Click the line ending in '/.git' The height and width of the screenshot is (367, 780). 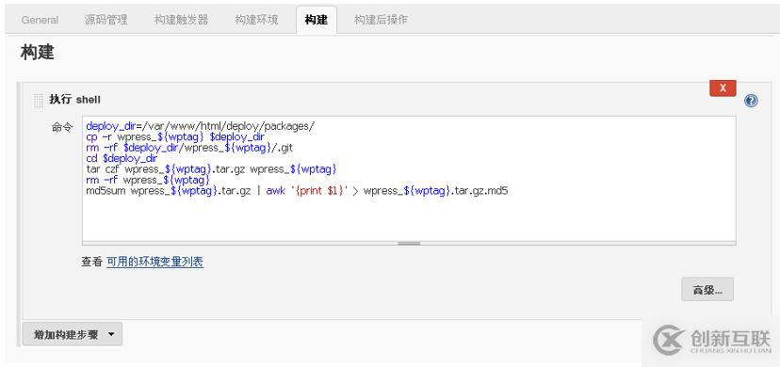[x=189, y=148]
